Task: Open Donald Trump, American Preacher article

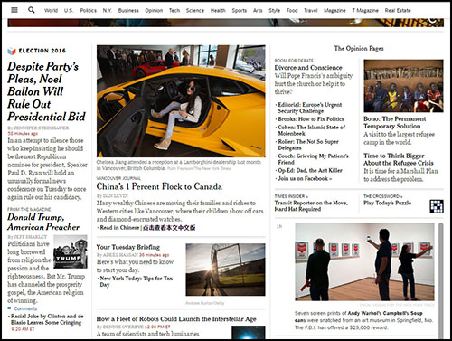Action: click(43, 222)
